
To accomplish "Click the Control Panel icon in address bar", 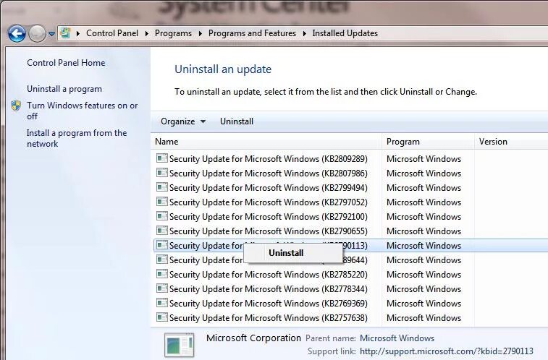I will [65, 33].
